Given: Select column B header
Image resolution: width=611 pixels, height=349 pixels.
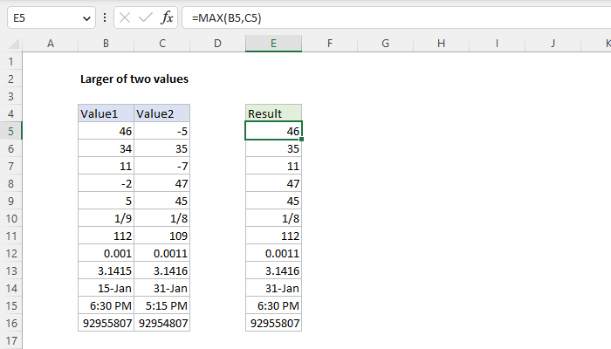Looking at the screenshot, I should click(x=106, y=44).
